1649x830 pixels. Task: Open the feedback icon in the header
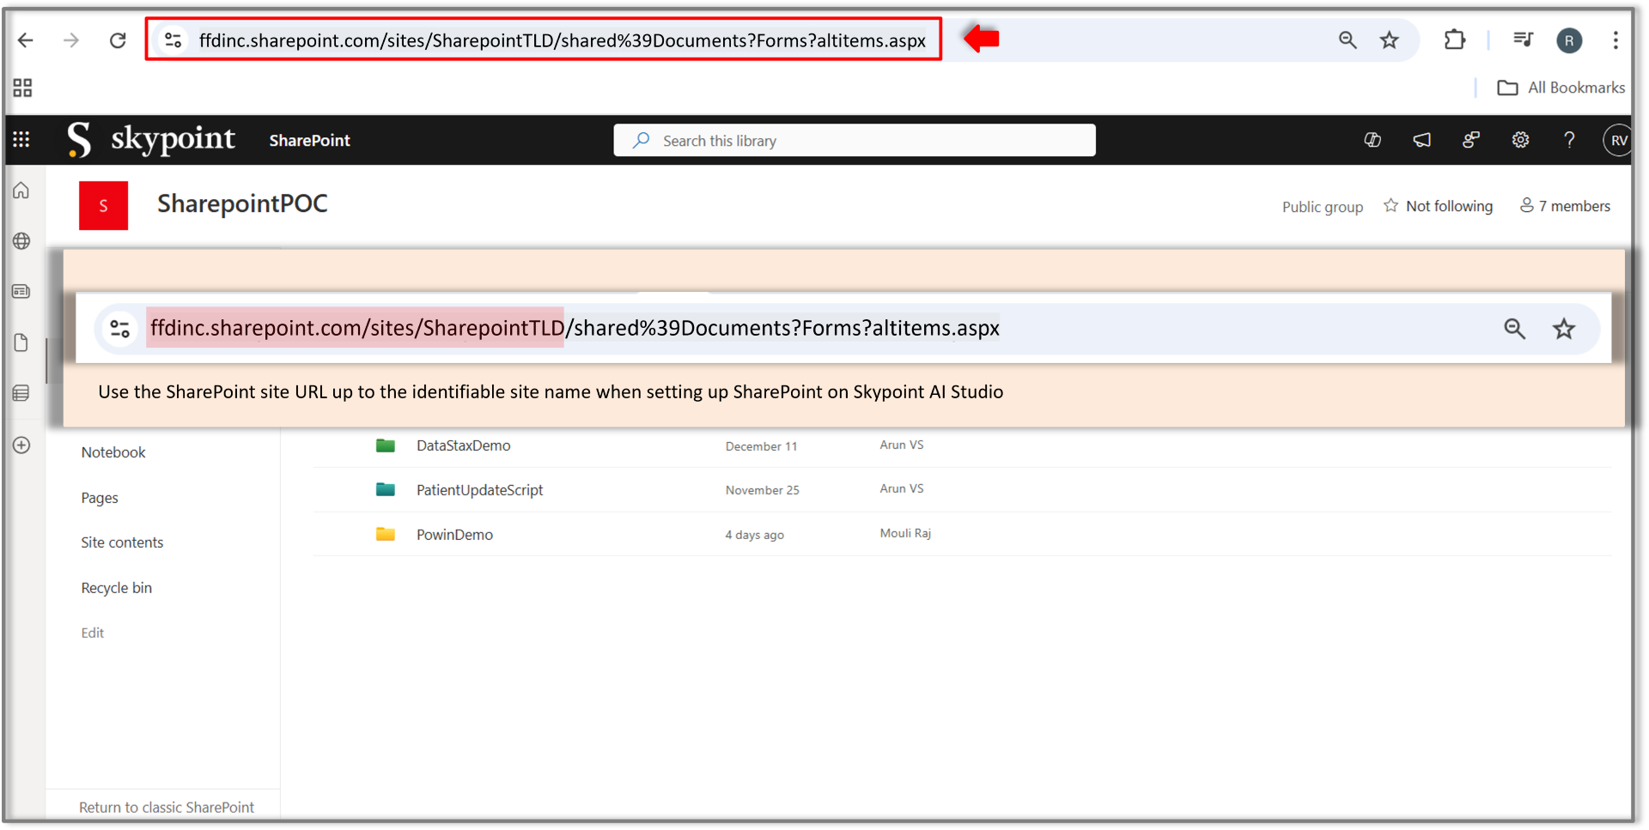click(x=1471, y=140)
